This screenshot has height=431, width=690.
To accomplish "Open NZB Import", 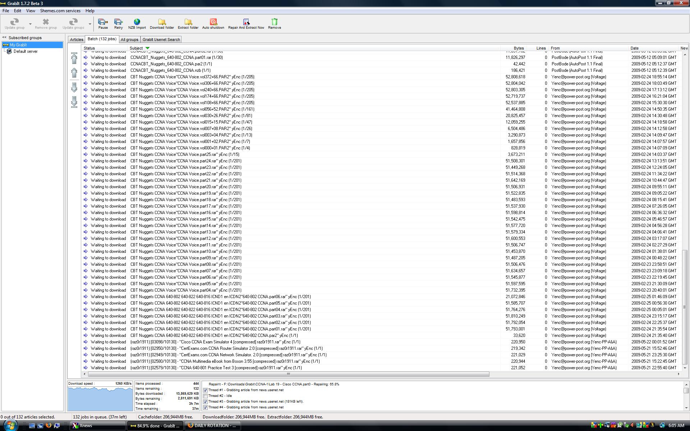I will (x=137, y=24).
